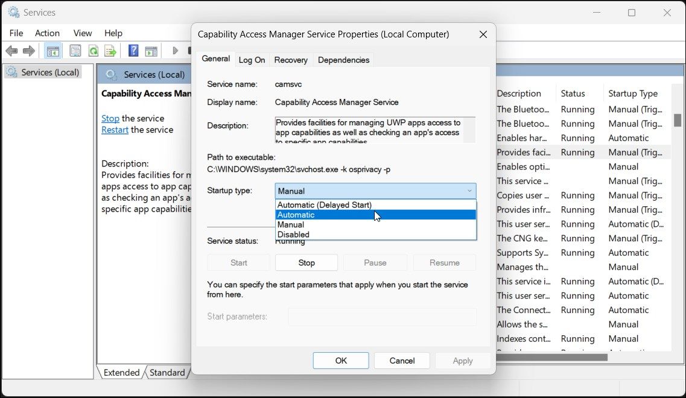Sort by the Startup Type column header
Screen dimensions: 686x398
[637, 93]
